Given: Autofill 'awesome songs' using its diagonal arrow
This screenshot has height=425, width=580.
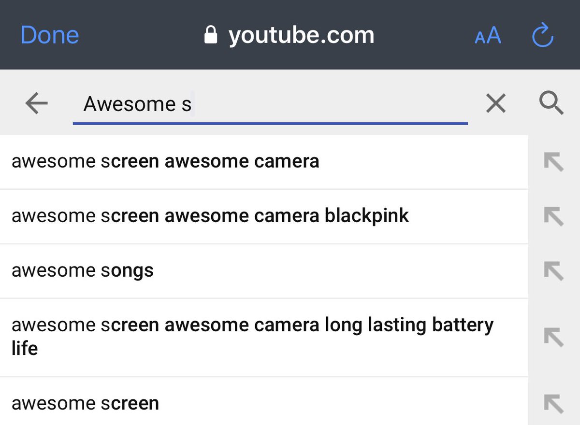Looking at the screenshot, I should [553, 271].
